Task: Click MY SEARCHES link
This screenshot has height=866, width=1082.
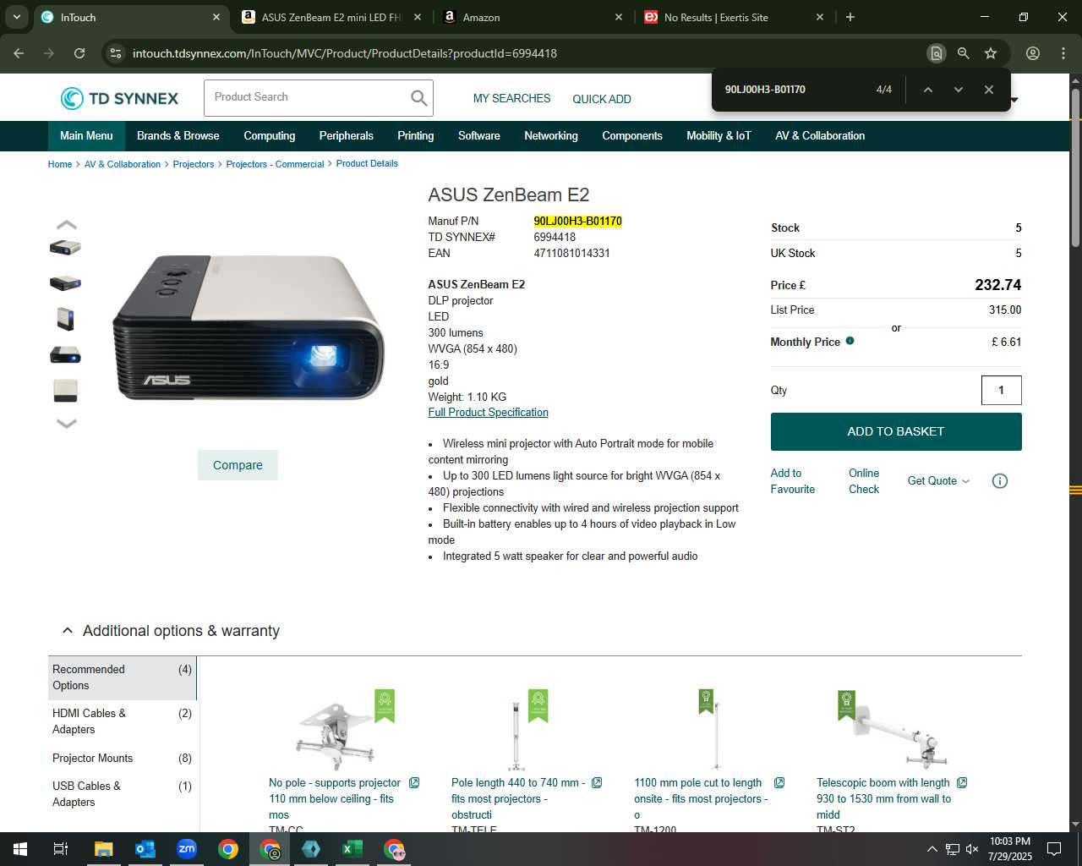Action: click(511, 99)
